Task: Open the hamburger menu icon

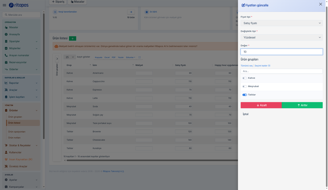Action: [x=4, y=5]
